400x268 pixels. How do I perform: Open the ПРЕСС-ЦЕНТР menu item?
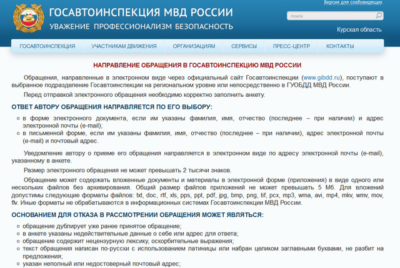point(291,46)
